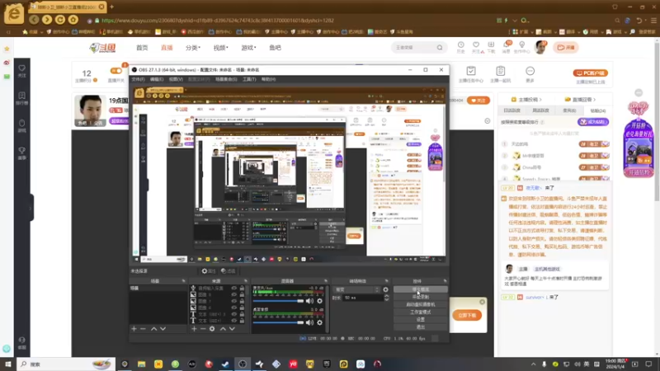Mute Desktop Audio speaker icon

tap(310, 322)
